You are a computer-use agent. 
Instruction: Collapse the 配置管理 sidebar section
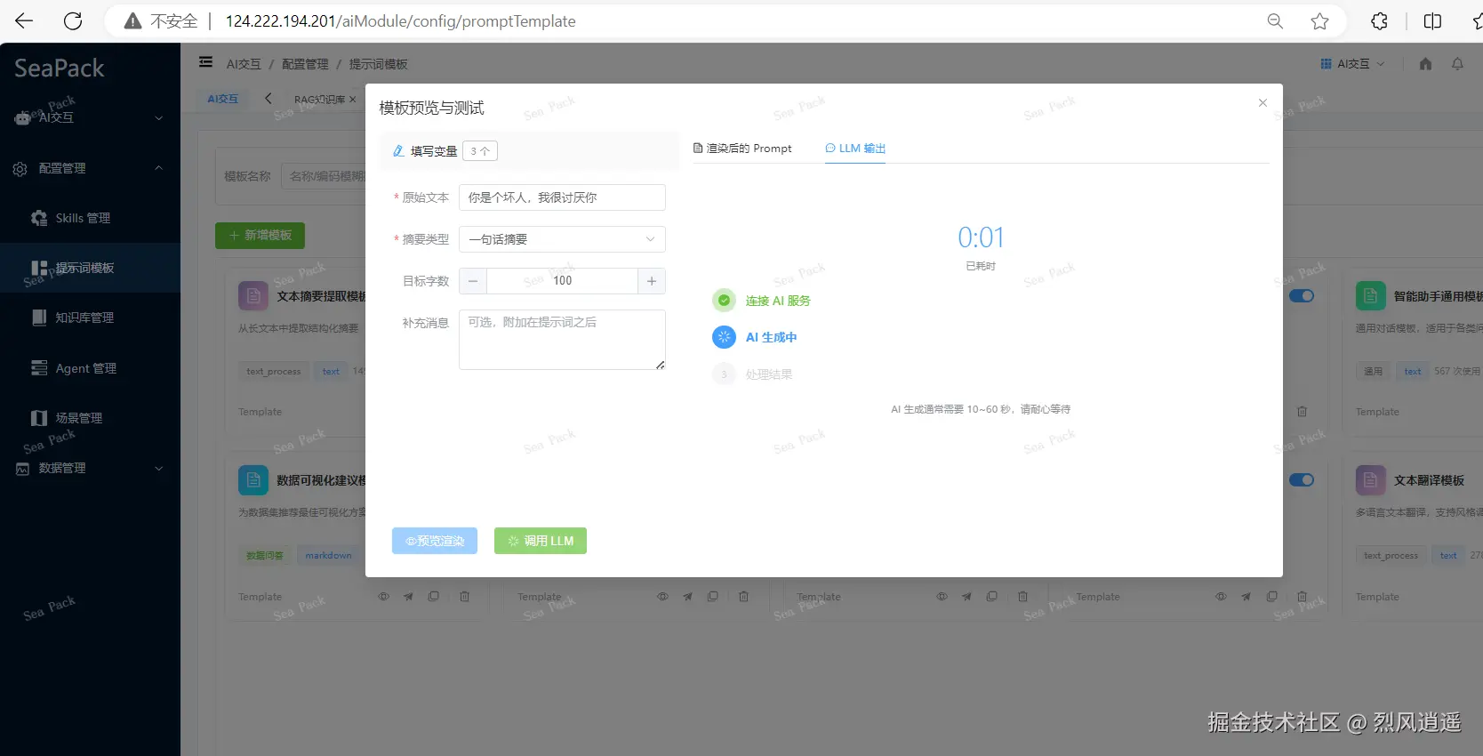[90, 168]
